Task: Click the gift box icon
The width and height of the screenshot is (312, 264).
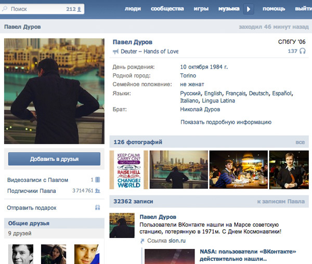Action: click(x=98, y=207)
